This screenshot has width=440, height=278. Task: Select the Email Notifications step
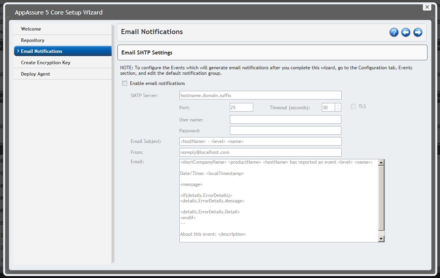click(x=41, y=51)
